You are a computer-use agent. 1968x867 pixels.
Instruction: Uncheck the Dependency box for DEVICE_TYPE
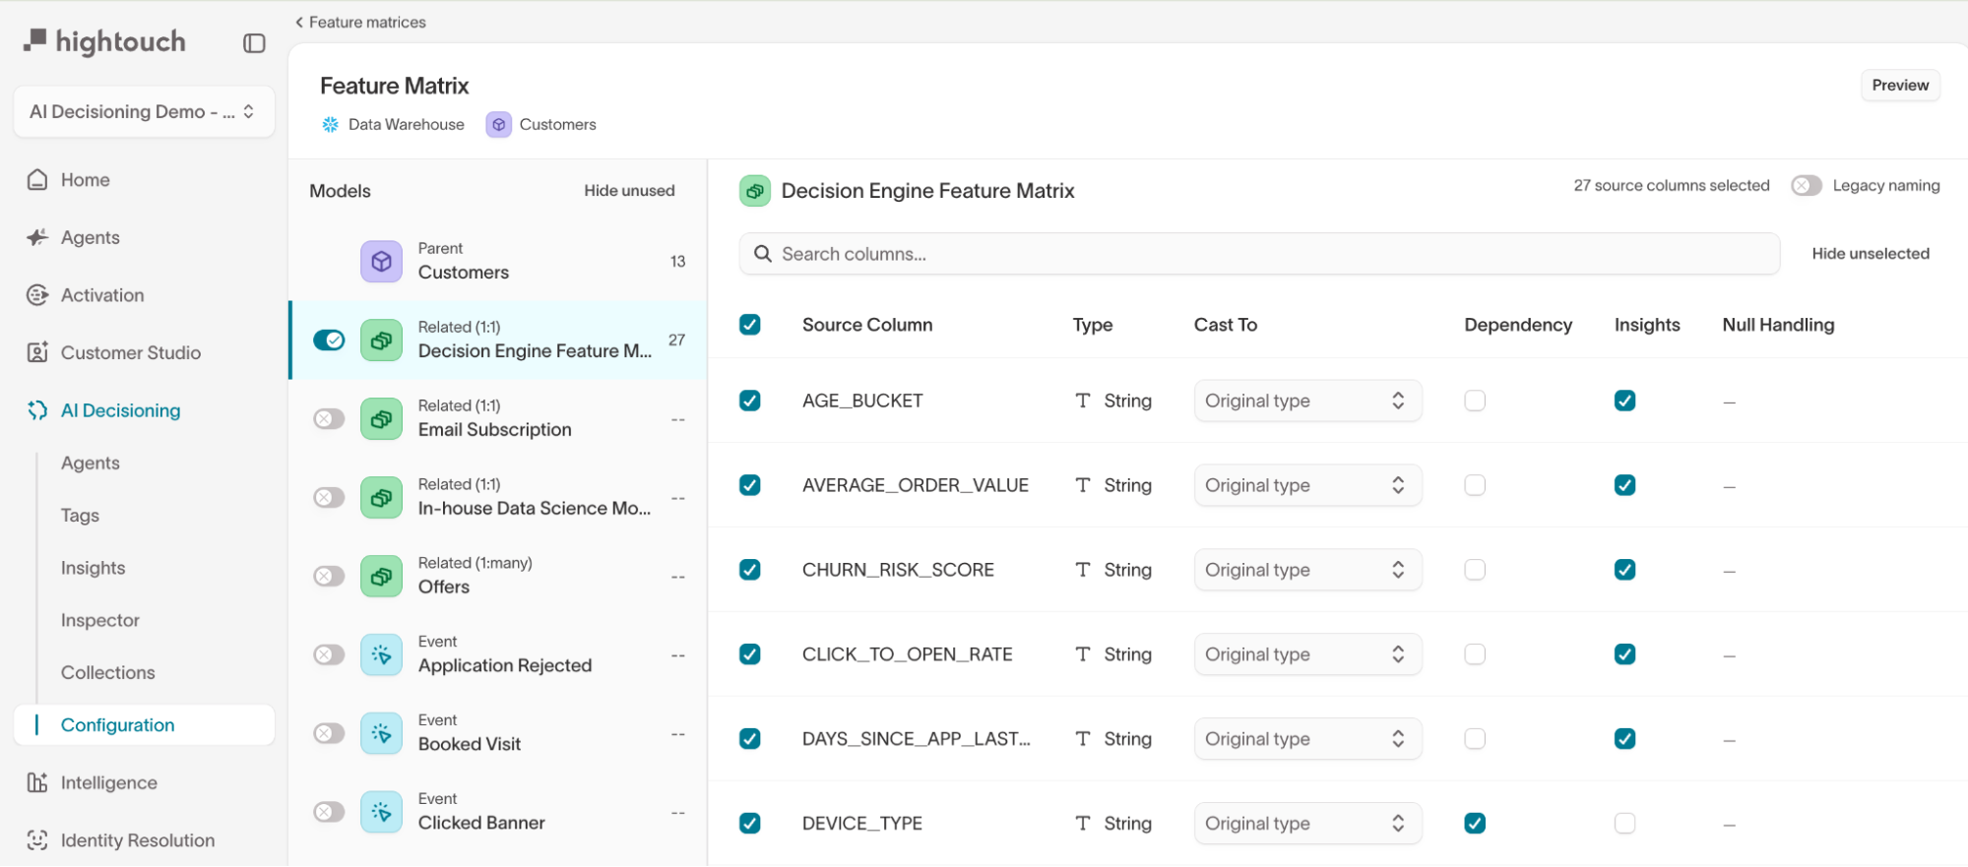point(1475,824)
